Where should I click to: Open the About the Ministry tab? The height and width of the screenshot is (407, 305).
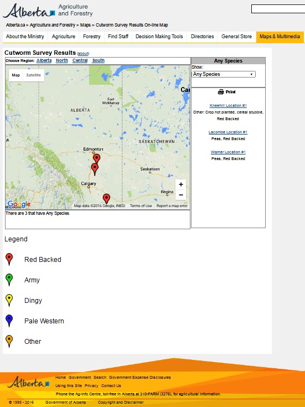click(25, 37)
